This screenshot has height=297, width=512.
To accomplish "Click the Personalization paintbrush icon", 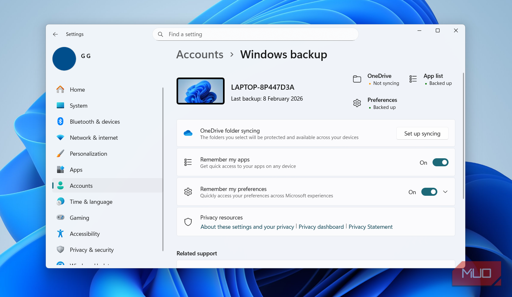I will click(x=60, y=153).
